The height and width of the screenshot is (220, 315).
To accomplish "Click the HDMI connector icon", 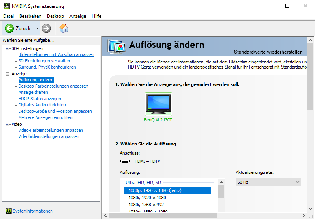I will coord(125,161).
